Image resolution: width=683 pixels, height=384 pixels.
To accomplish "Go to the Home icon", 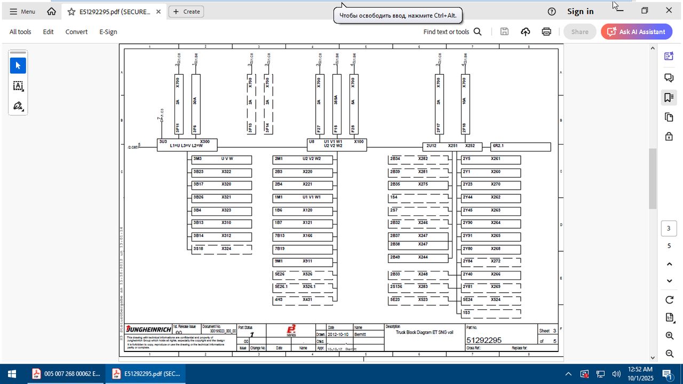I will pos(52,11).
